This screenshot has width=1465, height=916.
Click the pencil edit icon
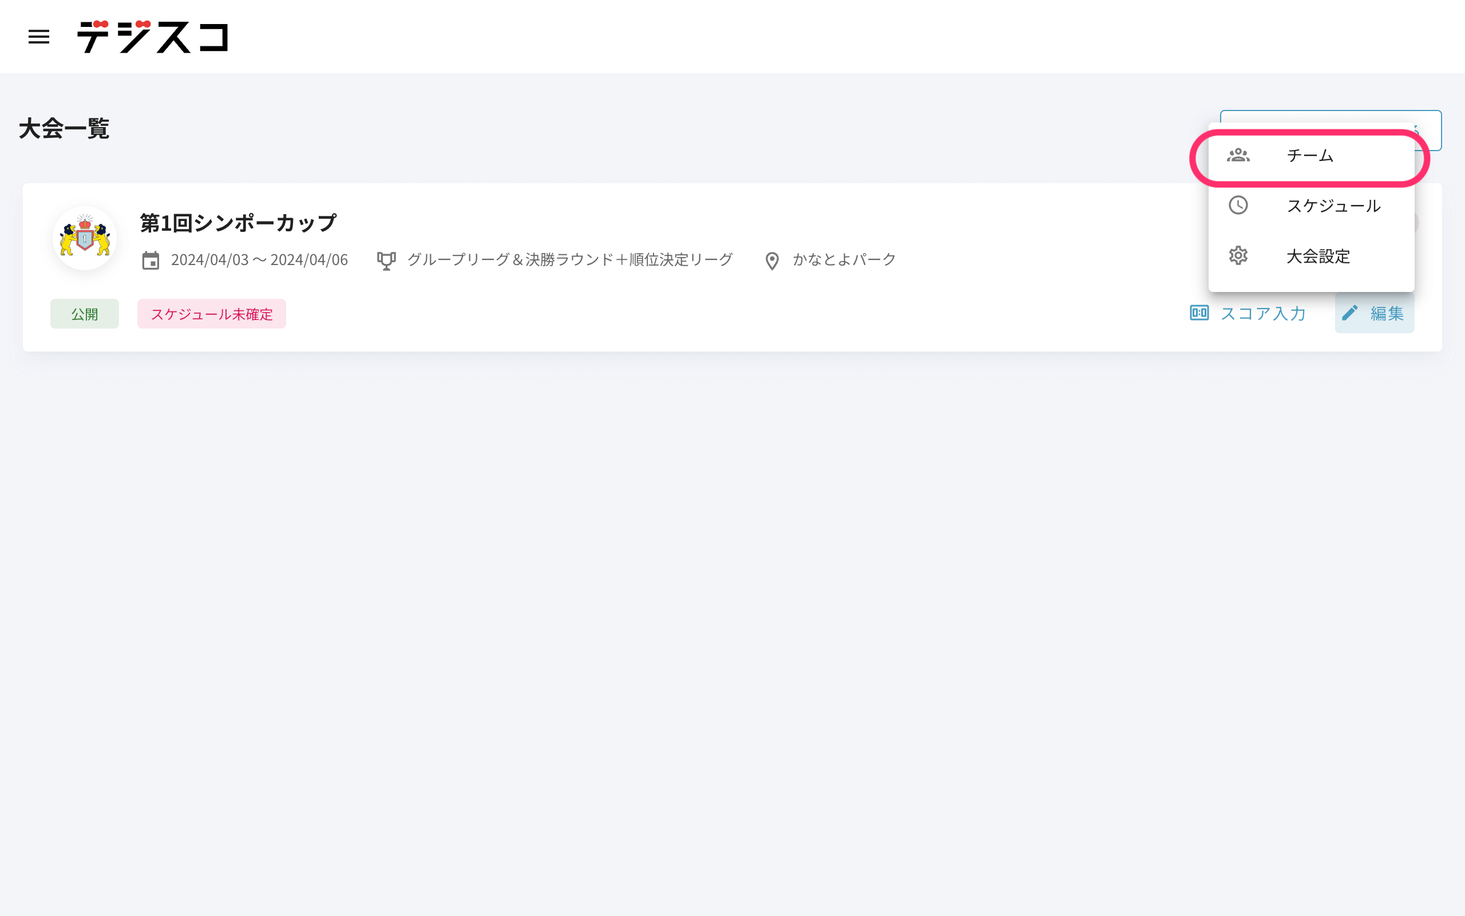click(x=1349, y=313)
